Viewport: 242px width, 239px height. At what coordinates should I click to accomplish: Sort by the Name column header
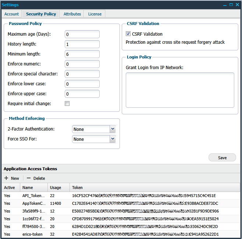pos(34,188)
